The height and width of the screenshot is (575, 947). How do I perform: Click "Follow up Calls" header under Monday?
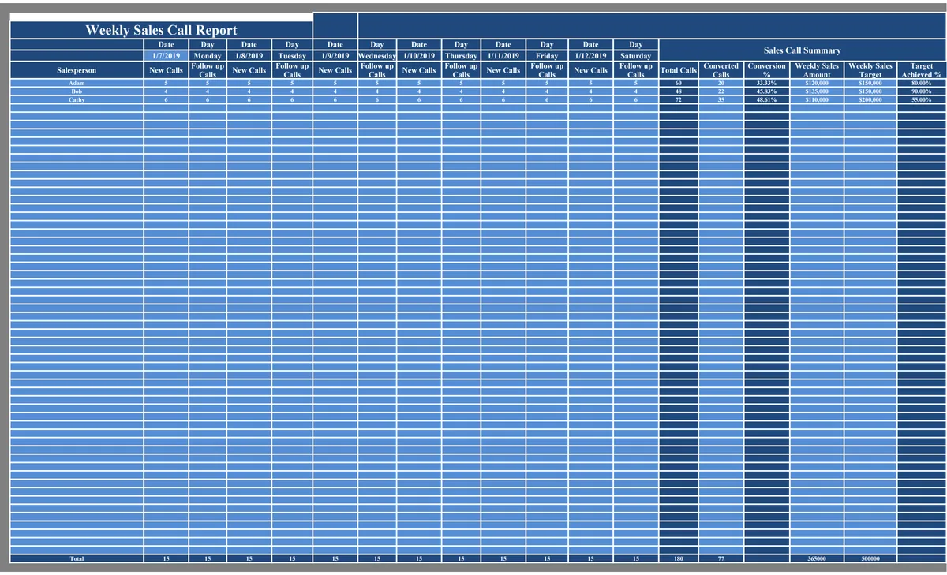[x=208, y=70]
